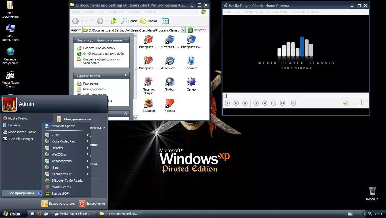Select the Косынка game shortcut
Image resolution: width=386 pixels, height=218 pixels.
191,63
